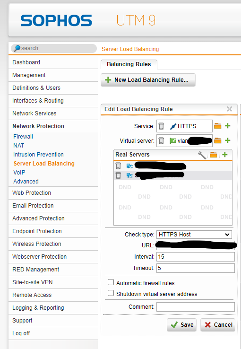Click the Comment input field
The image size is (241, 349).
pos(196,307)
